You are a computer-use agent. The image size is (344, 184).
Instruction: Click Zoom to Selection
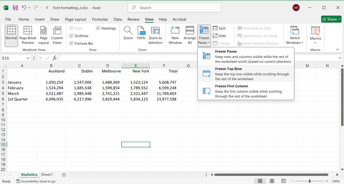pos(155,36)
